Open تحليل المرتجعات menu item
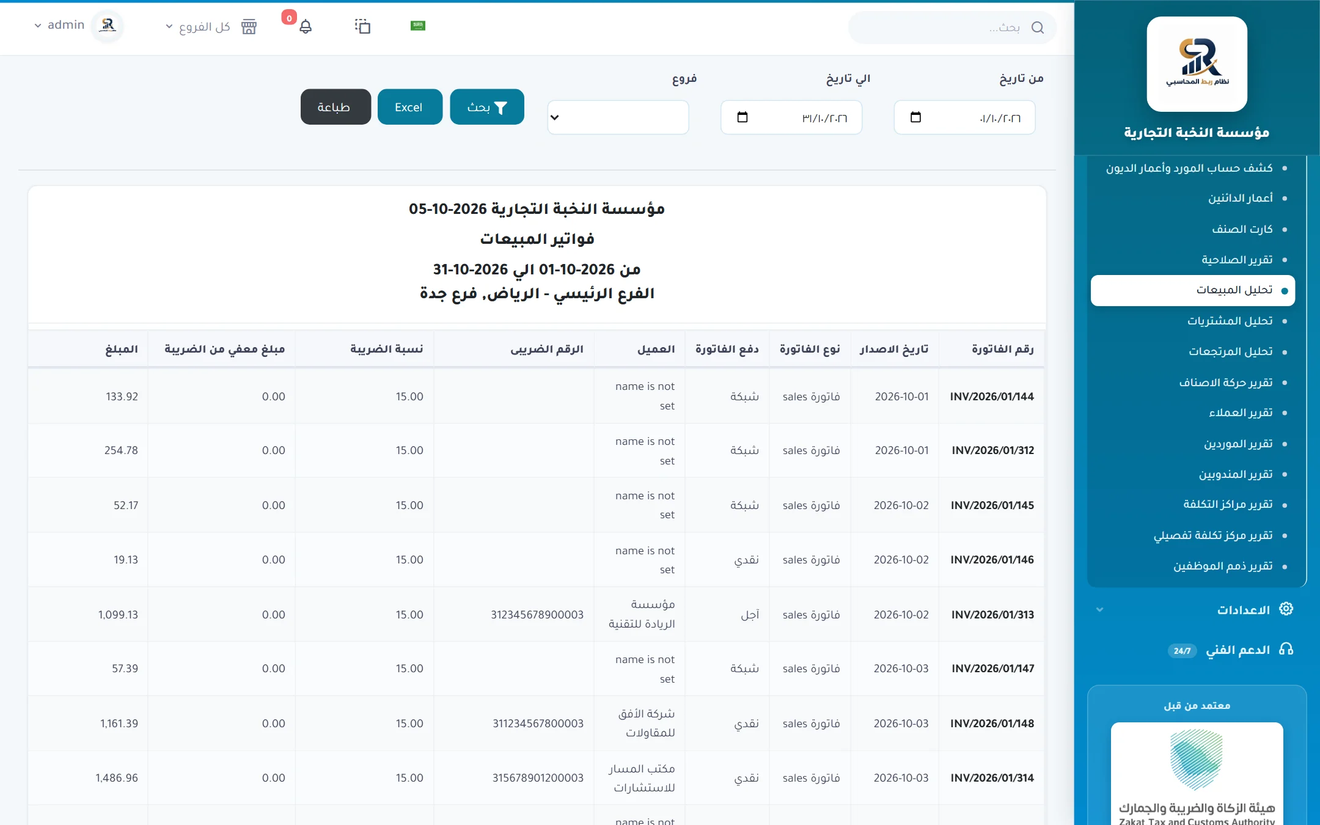 pos(1231,351)
